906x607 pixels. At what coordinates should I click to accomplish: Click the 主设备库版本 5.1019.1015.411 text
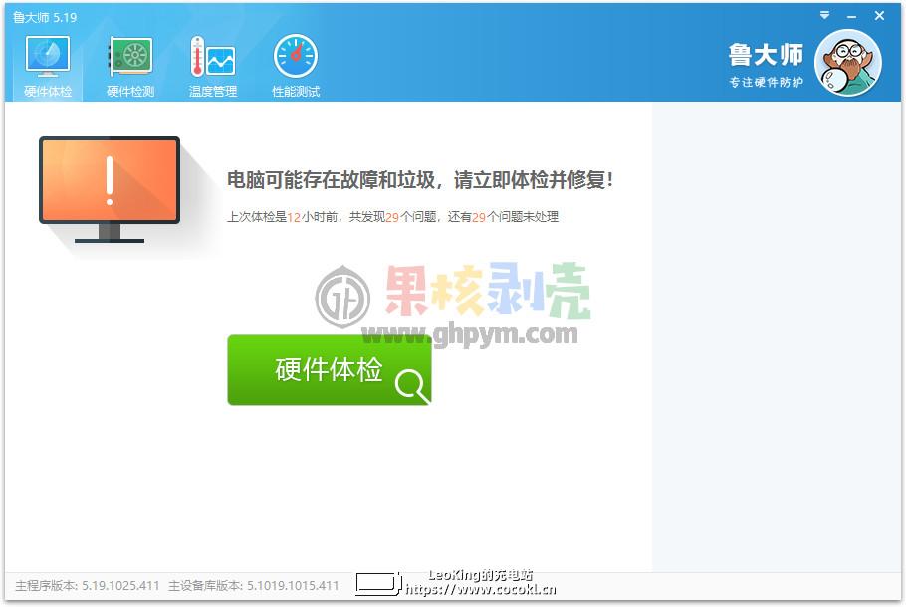coord(254,586)
